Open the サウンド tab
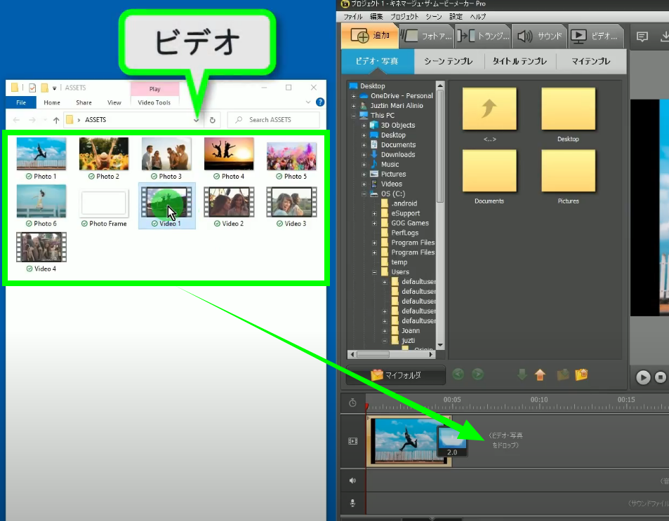This screenshot has height=521, width=669. [539, 36]
